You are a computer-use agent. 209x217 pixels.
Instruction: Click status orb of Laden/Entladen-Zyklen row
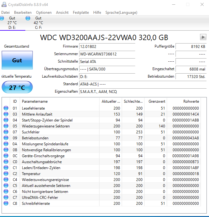point(6,168)
